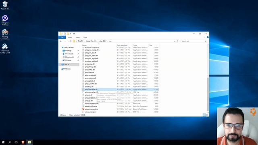The height and width of the screenshot is (145, 258).
Task: Expand breadcrumb arrow after Local Disk (C:)
Action: coord(98,41)
